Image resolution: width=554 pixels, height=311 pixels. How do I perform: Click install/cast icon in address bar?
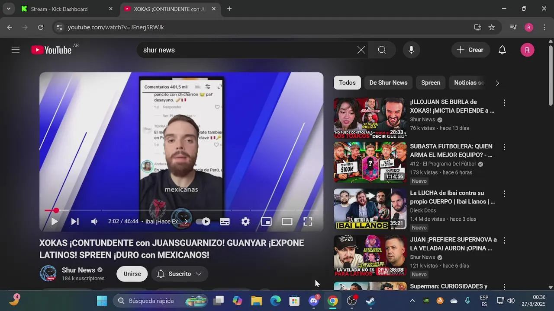click(x=478, y=27)
